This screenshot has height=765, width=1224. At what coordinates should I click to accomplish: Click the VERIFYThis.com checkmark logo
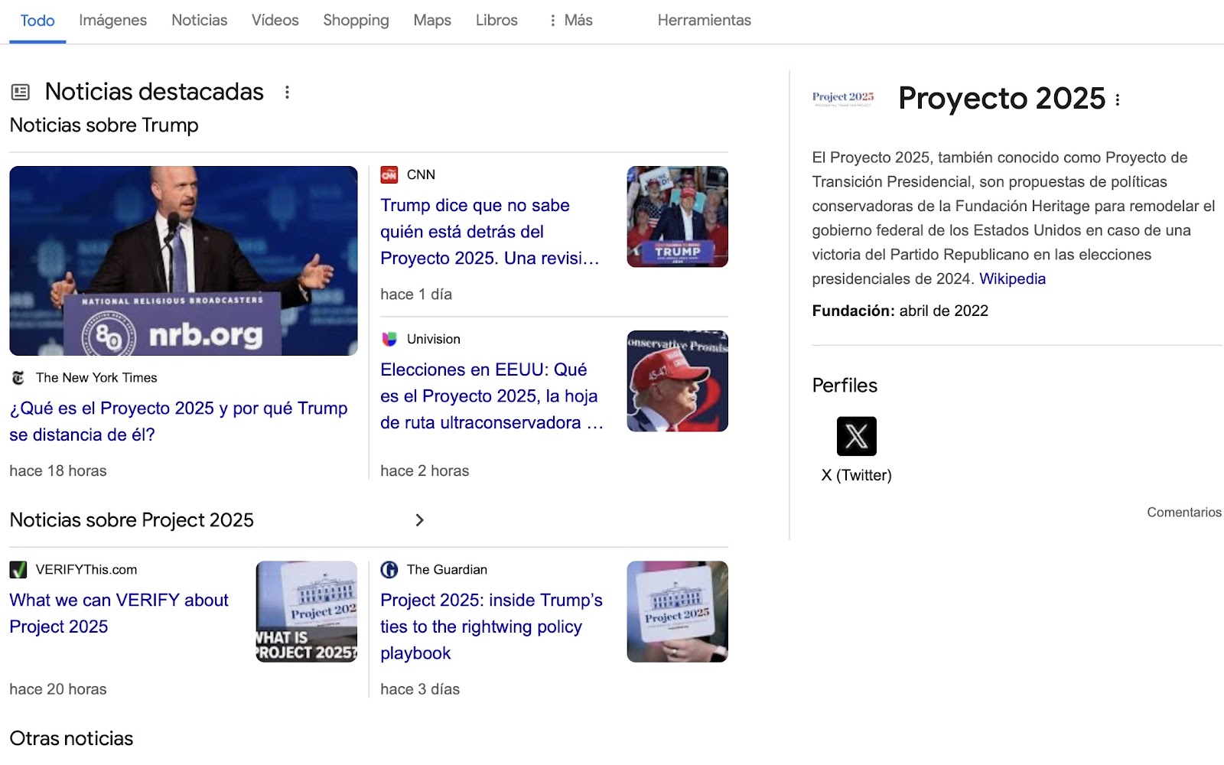tap(18, 570)
